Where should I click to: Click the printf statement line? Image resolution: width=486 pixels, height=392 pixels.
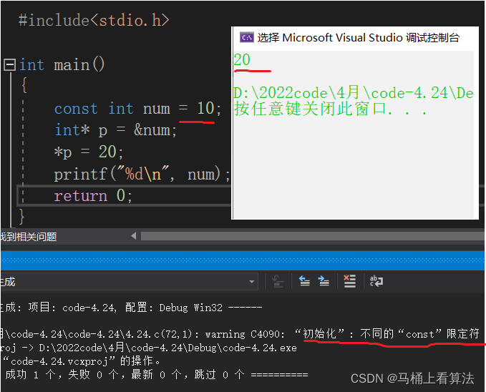click(x=142, y=174)
